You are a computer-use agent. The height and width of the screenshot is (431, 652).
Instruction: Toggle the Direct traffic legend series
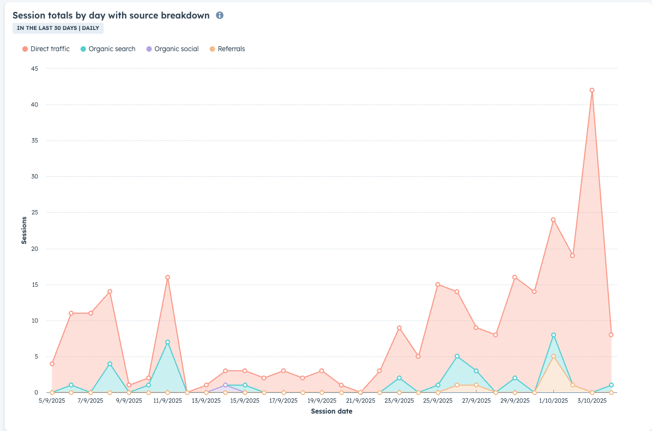coord(50,49)
